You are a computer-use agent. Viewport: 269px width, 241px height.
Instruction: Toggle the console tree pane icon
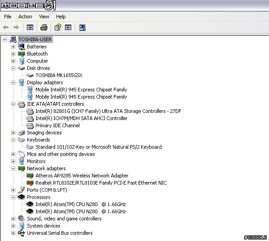click(x=30, y=27)
